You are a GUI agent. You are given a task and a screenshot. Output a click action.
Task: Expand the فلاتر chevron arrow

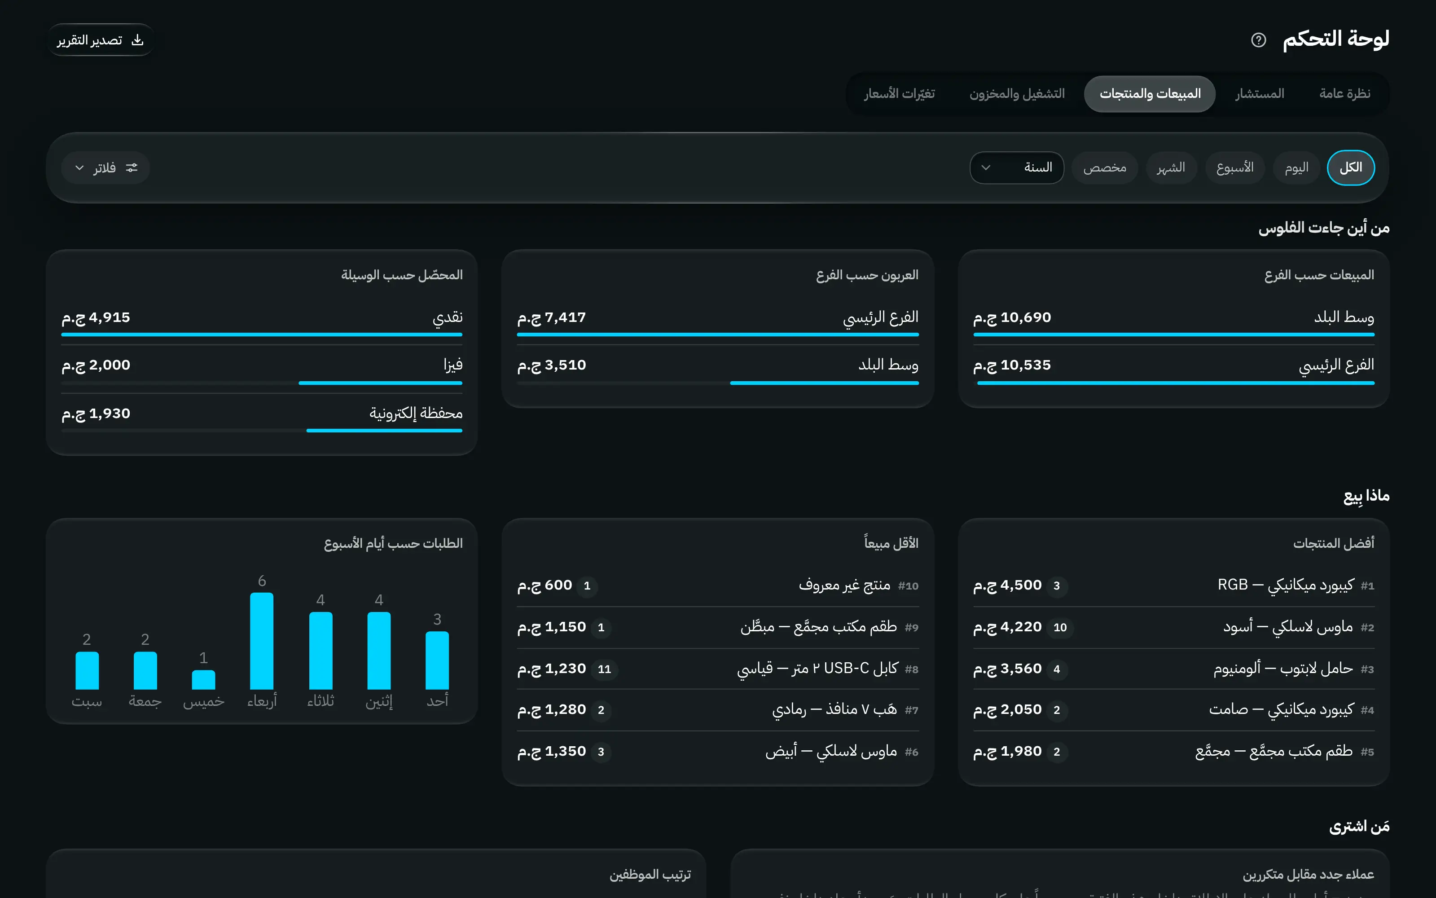tap(79, 168)
